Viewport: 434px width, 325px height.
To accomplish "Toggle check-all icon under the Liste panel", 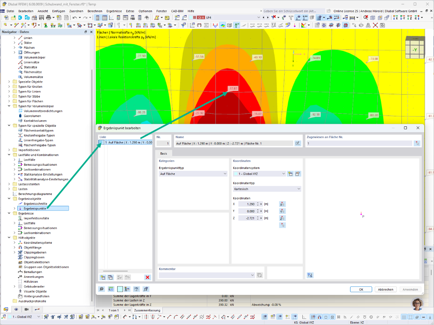I will coord(120,277).
